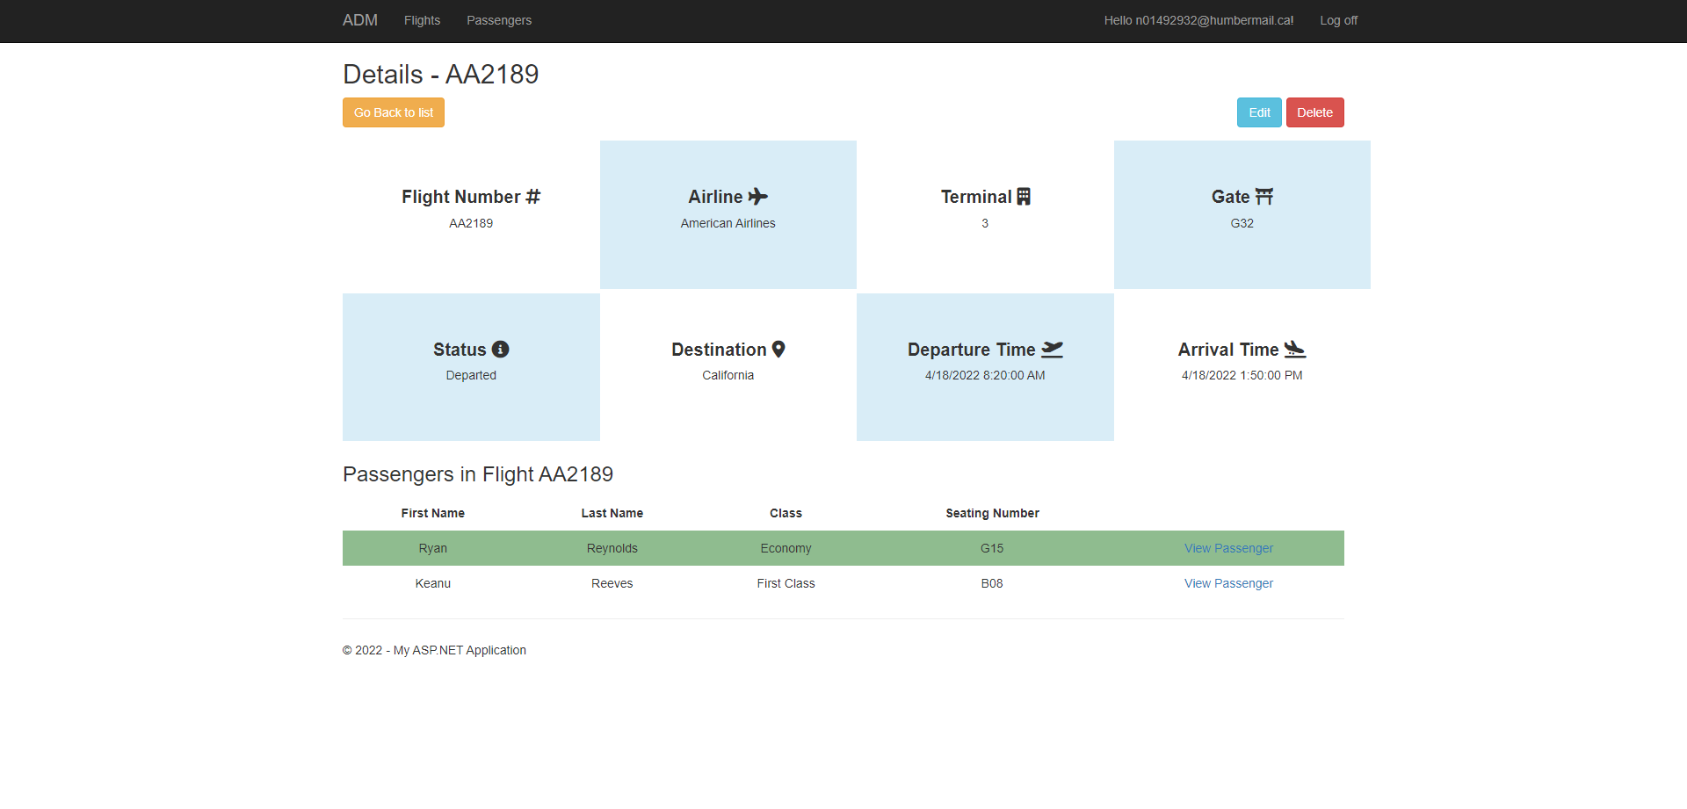Select the Economy class cell
Image resolution: width=1687 pixels, height=809 pixels.
tap(786, 548)
